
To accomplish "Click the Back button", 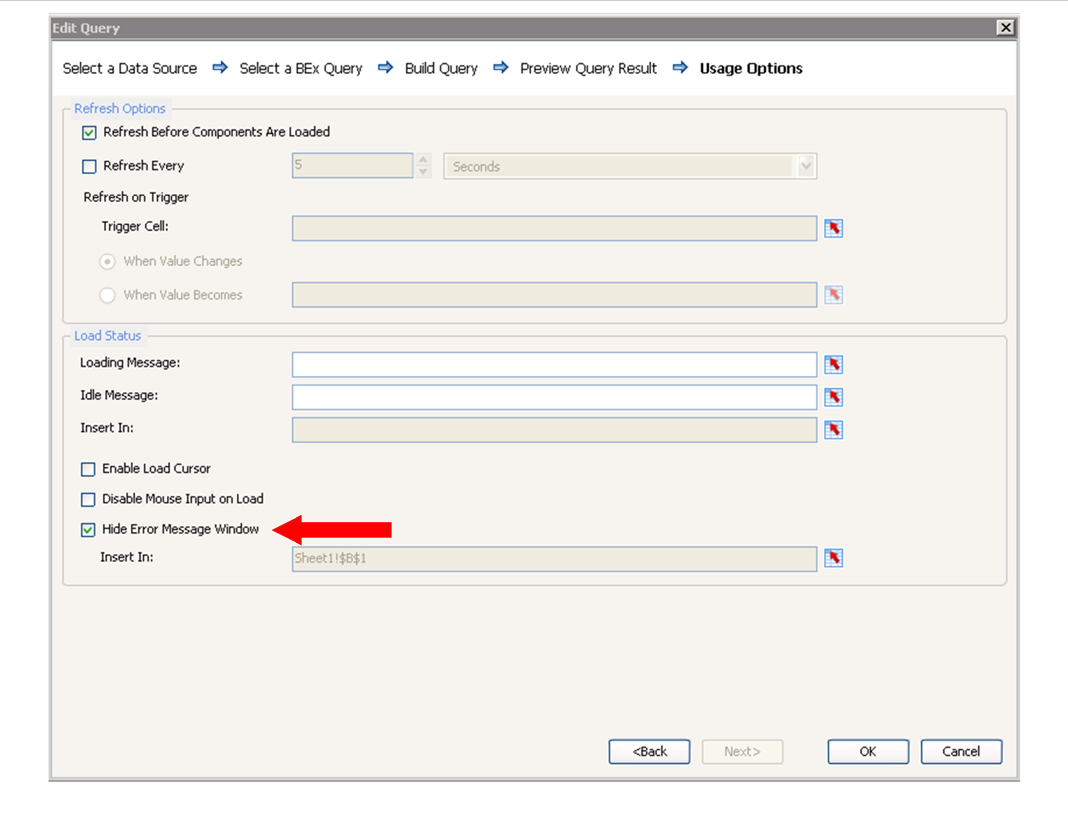I will [649, 752].
